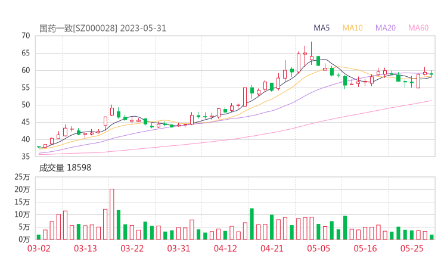Click the candlestick with the highest wick near 68
441x262 pixels.
312,53
